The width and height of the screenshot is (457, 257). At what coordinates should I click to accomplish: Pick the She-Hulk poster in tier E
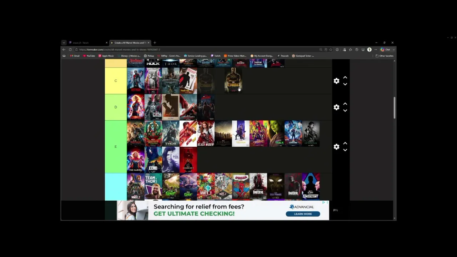[276, 133]
